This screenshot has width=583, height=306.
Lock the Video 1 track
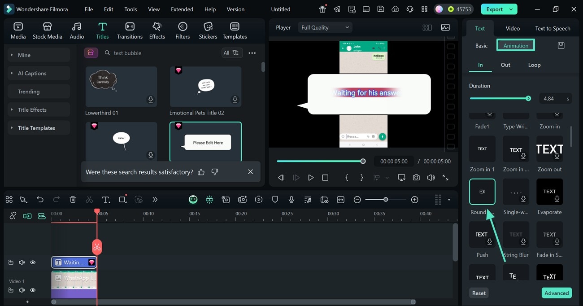tap(11, 290)
